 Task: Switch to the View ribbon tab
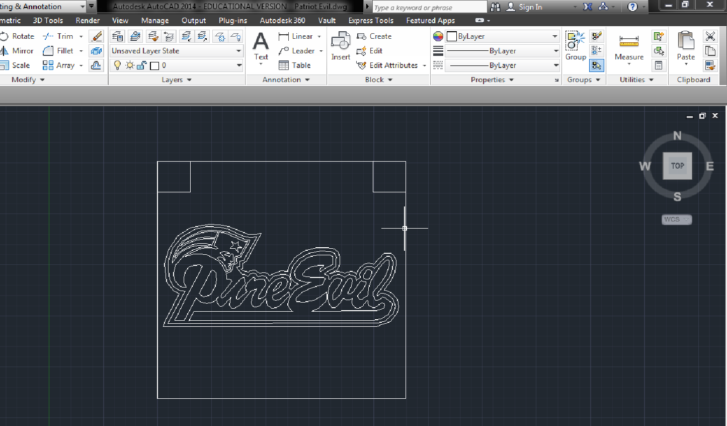point(120,21)
